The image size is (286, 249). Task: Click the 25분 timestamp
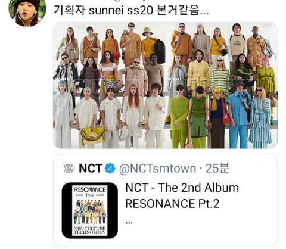tap(217, 169)
